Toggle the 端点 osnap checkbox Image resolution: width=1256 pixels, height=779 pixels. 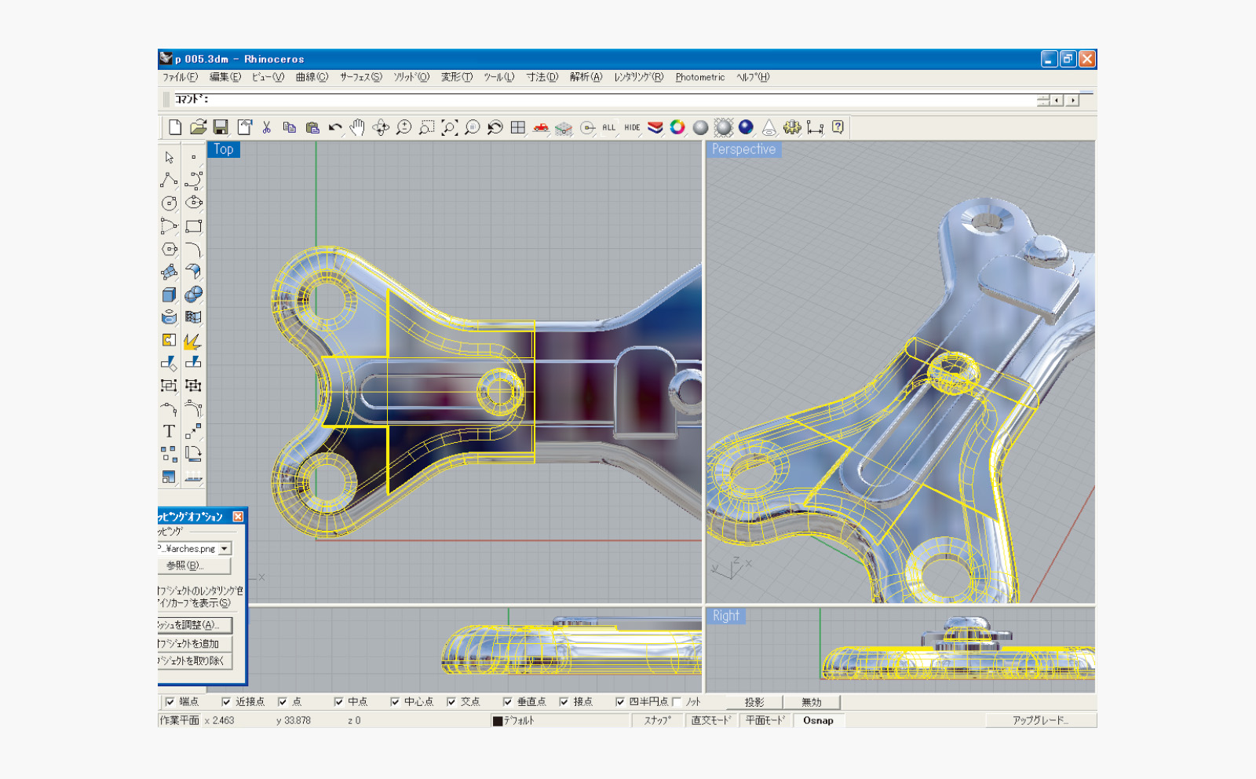pos(170,702)
